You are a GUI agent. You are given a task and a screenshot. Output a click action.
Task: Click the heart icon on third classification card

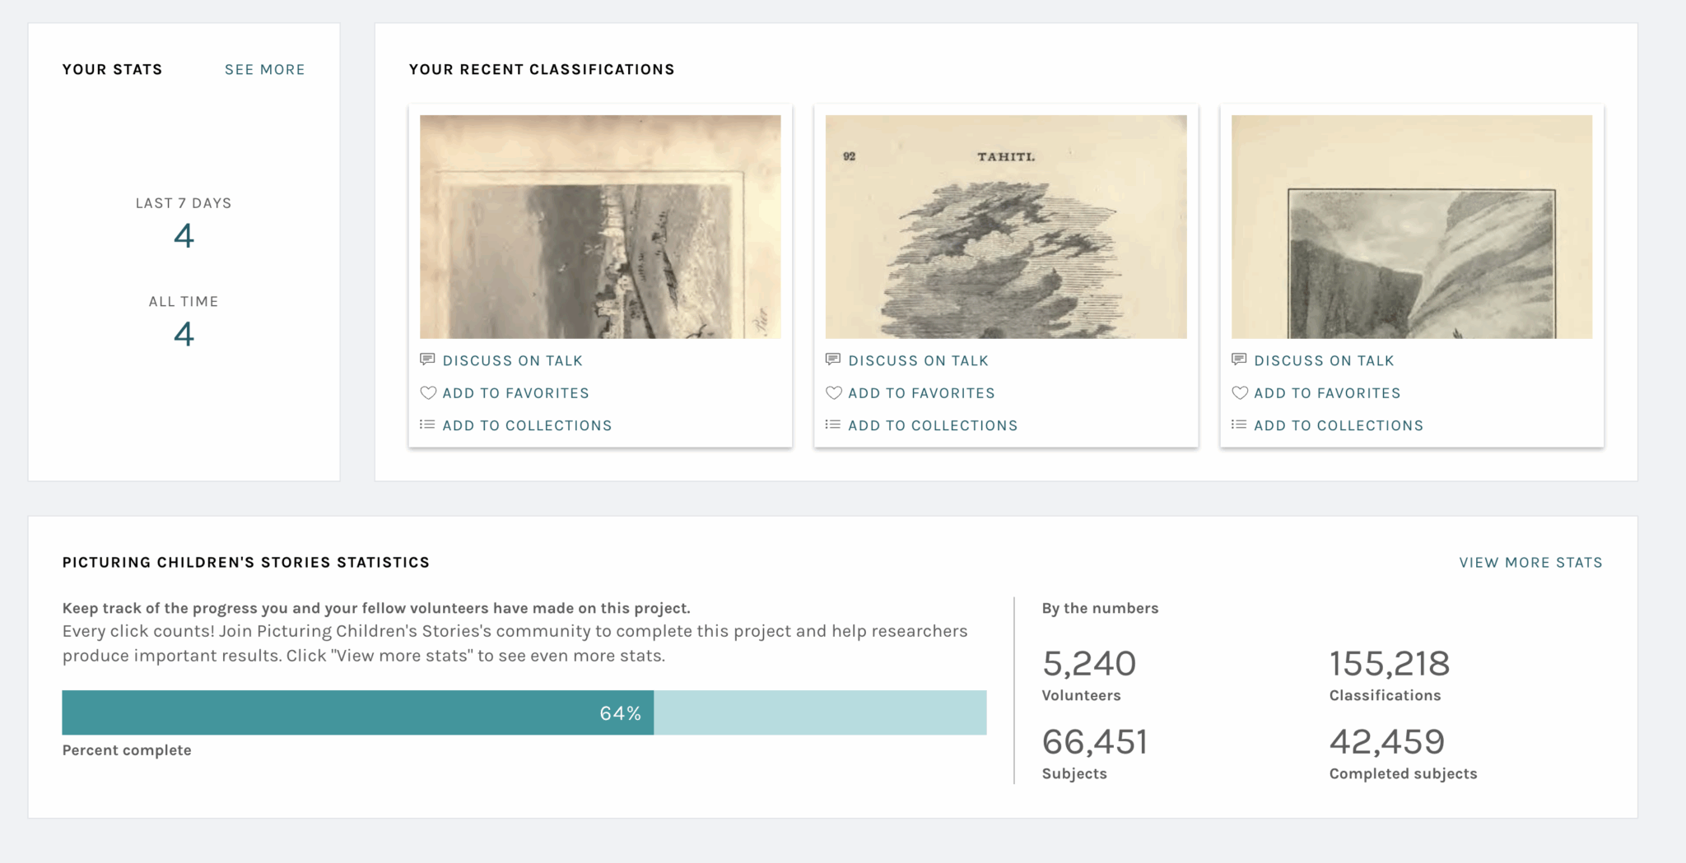coord(1240,392)
